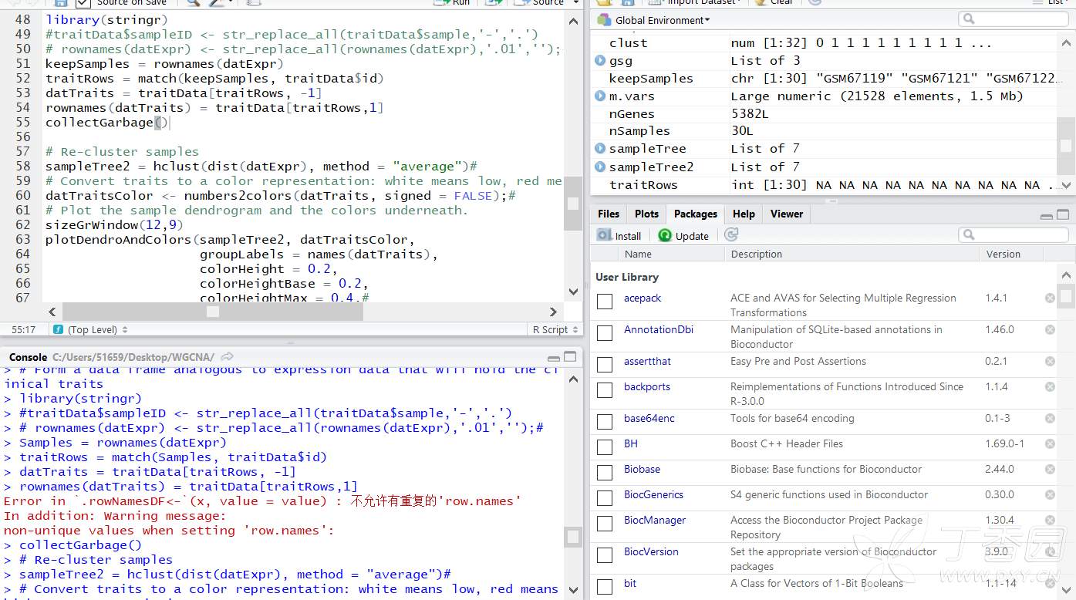1076x600 pixels.
Task: Expand the sampleTree2 list object
Action: tap(600, 167)
